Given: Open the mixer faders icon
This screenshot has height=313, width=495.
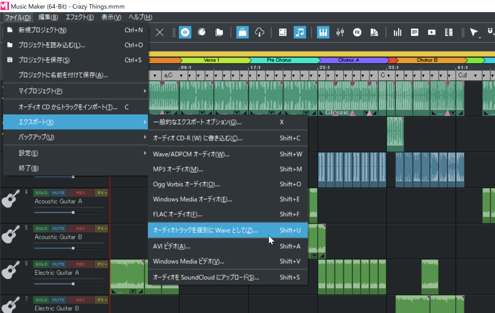Looking at the screenshot, I should pos(340,32).
